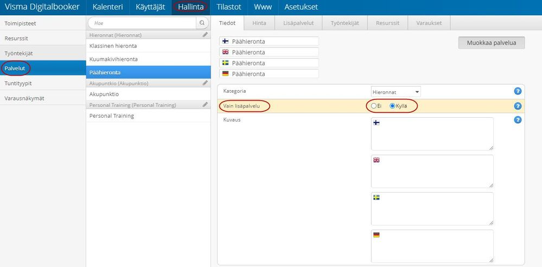Open help icon for Vain lisäpalvelu
542x267 pixels.
518,106
